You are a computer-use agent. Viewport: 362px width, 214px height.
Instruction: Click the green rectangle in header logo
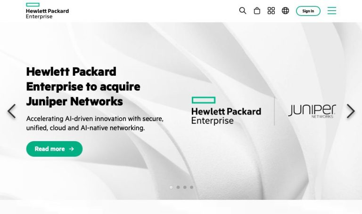coord(33,5)
